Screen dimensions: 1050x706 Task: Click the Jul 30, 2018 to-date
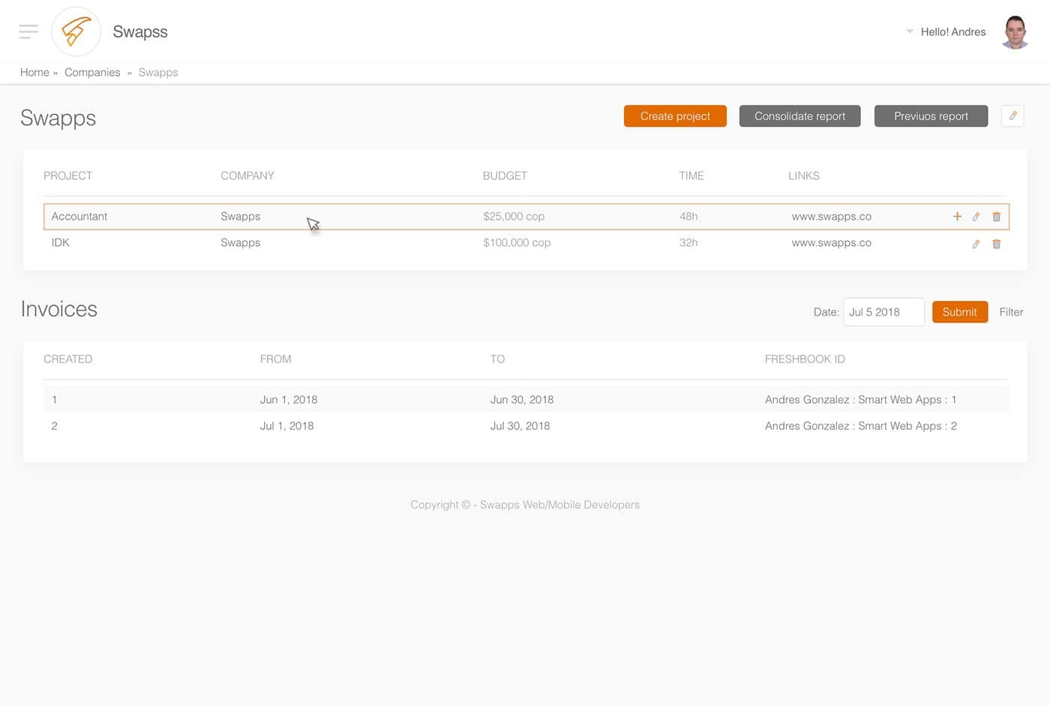(520, 425)
